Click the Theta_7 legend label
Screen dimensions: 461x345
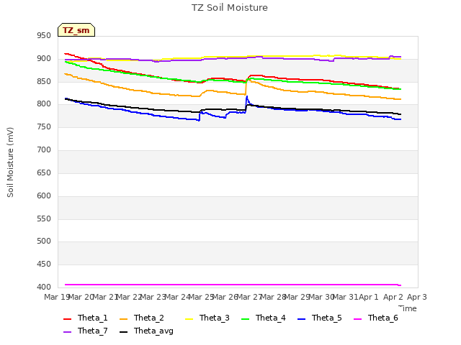tap(93, 331)
